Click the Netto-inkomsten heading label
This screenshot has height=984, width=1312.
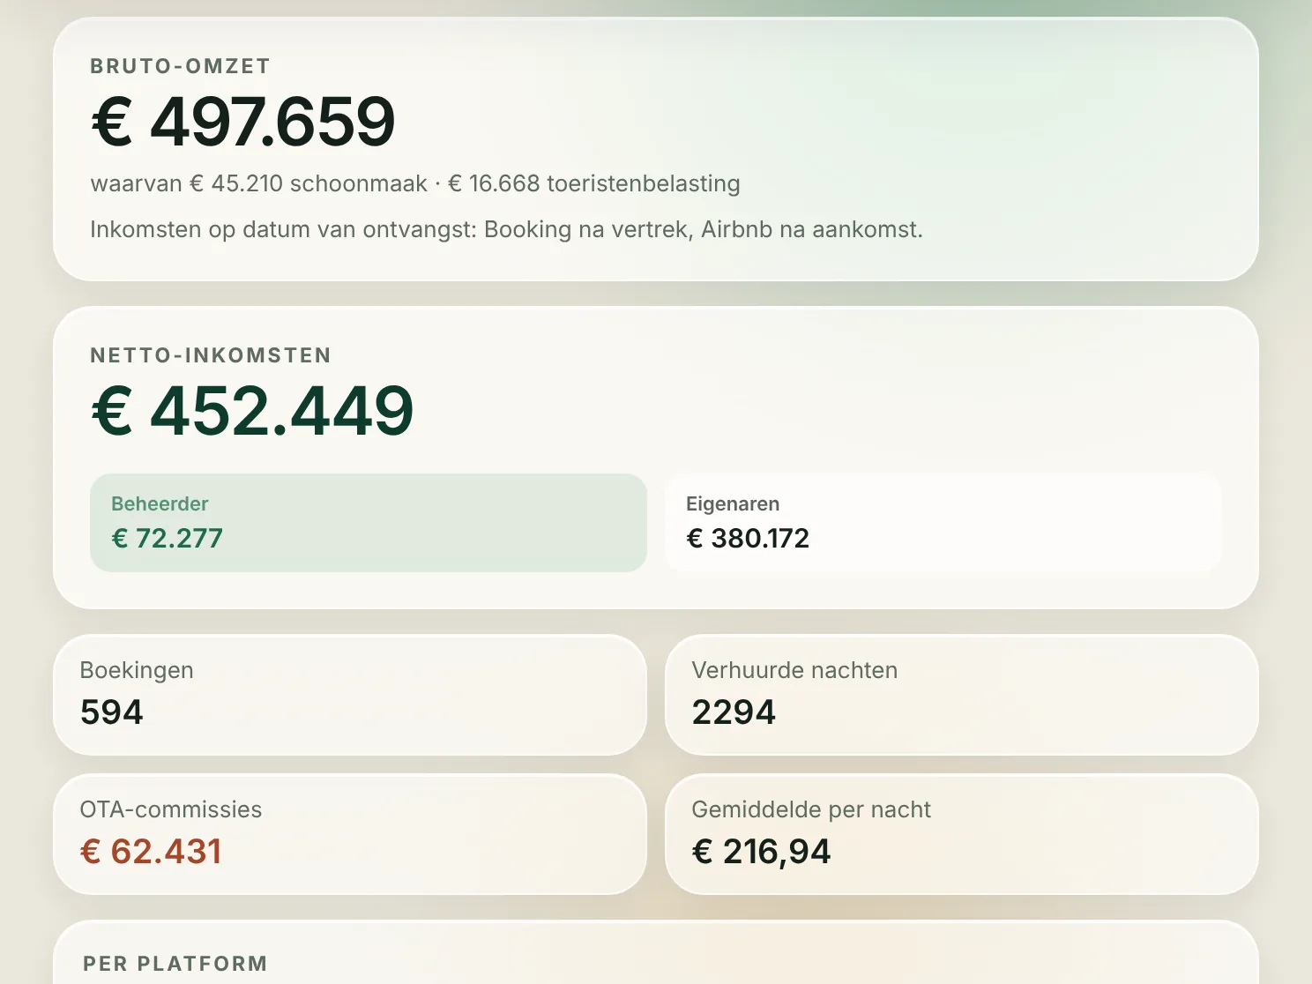[x=211, y=355]
